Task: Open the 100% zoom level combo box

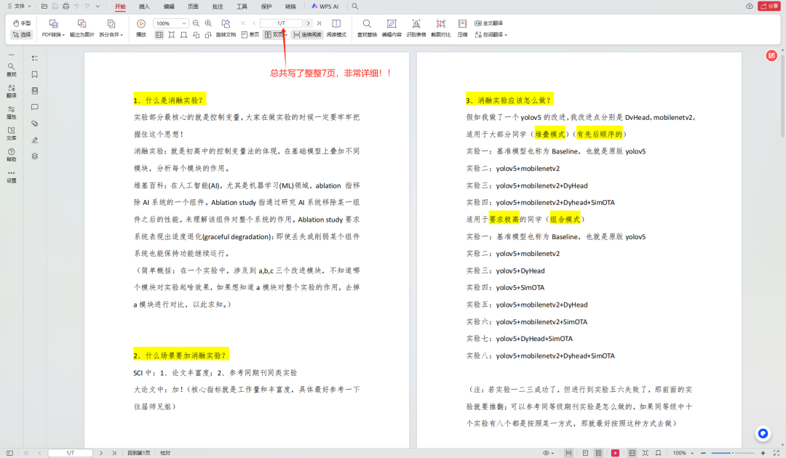Action: (170, 23)
